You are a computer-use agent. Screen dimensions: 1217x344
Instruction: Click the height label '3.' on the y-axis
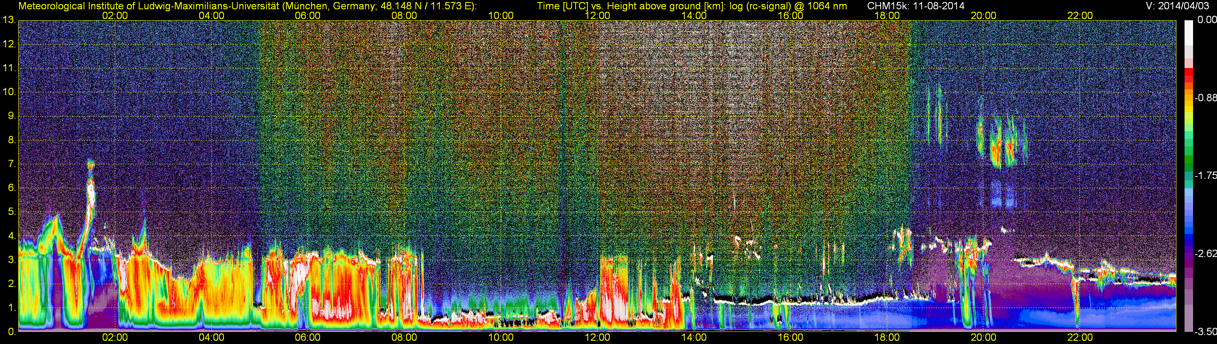[x=11, y=260]
